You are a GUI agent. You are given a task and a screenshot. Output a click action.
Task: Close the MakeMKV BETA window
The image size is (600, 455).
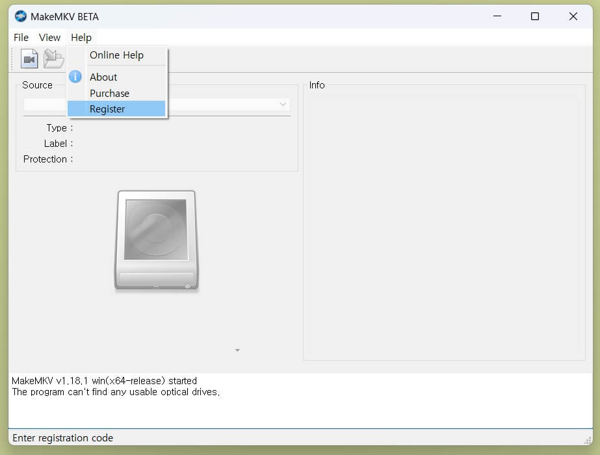tap(573, 16)
